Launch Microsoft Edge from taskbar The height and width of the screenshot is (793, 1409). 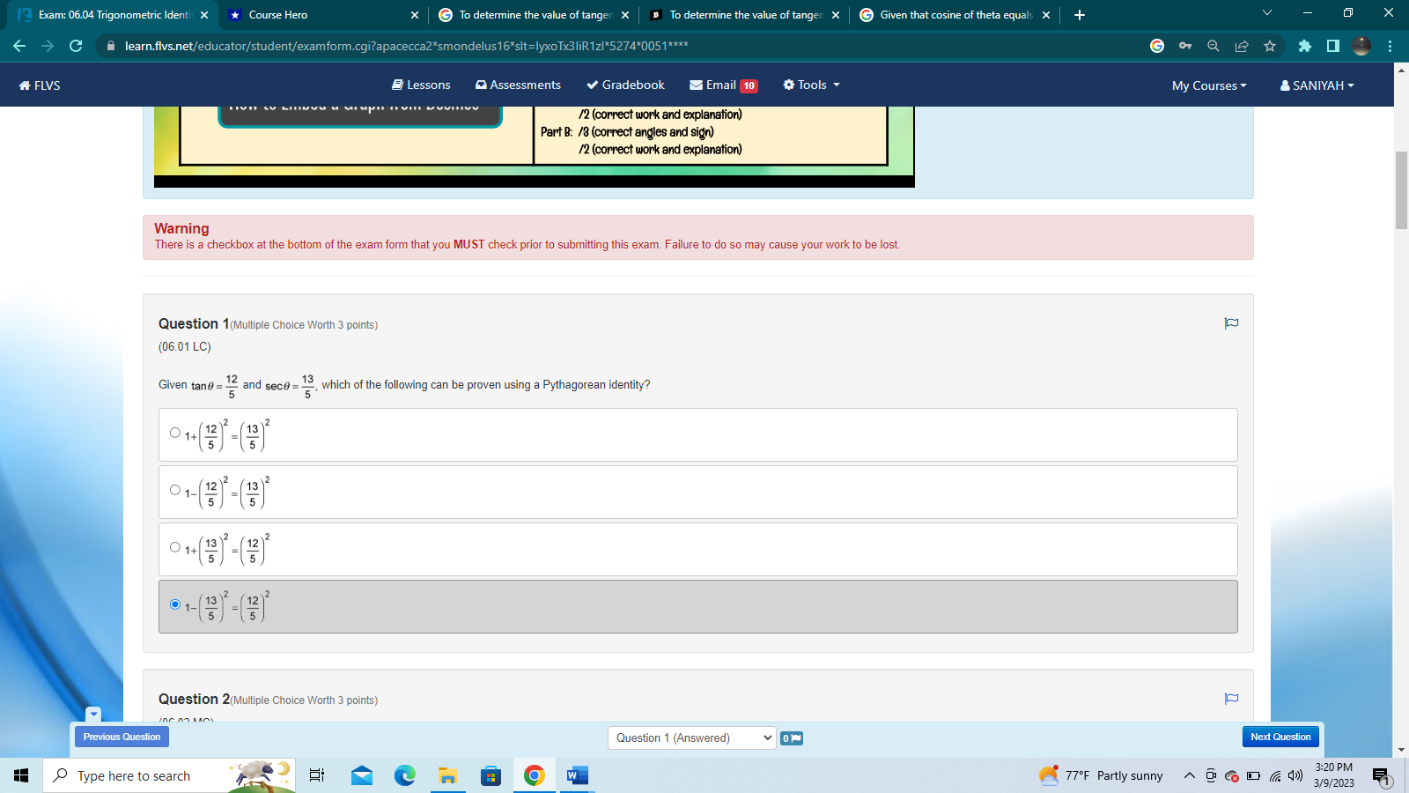coord(405,775)
